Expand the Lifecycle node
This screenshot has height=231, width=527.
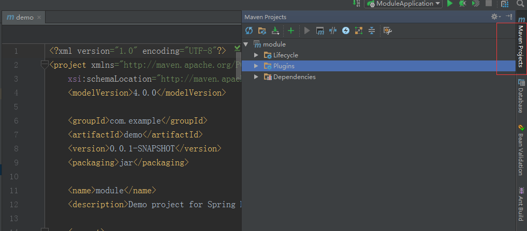[x=256, y=55]
